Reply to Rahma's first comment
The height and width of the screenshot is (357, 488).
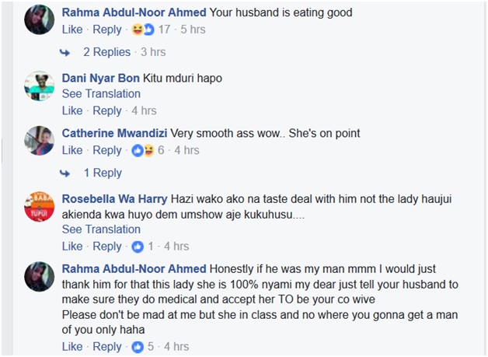coord(107,30)
